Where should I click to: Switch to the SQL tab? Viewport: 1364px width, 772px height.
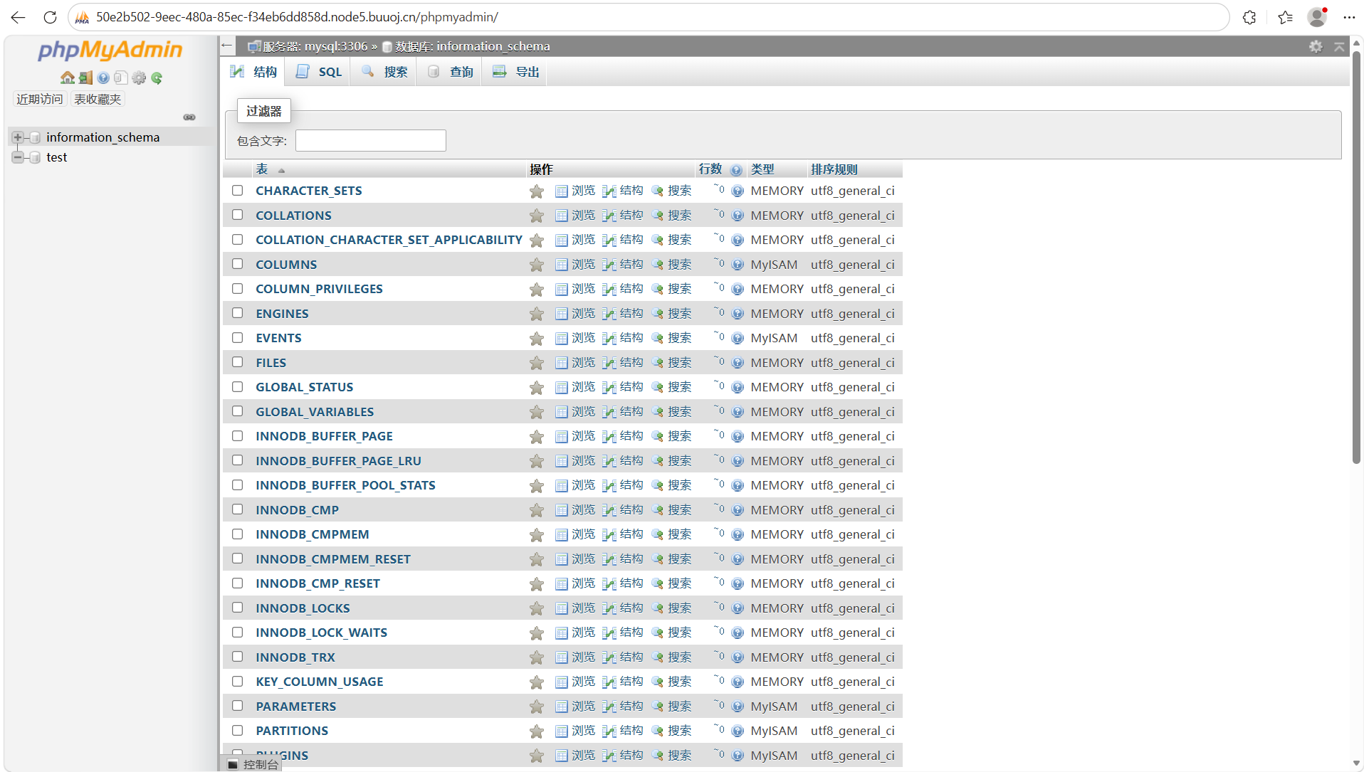pos(318,72)
